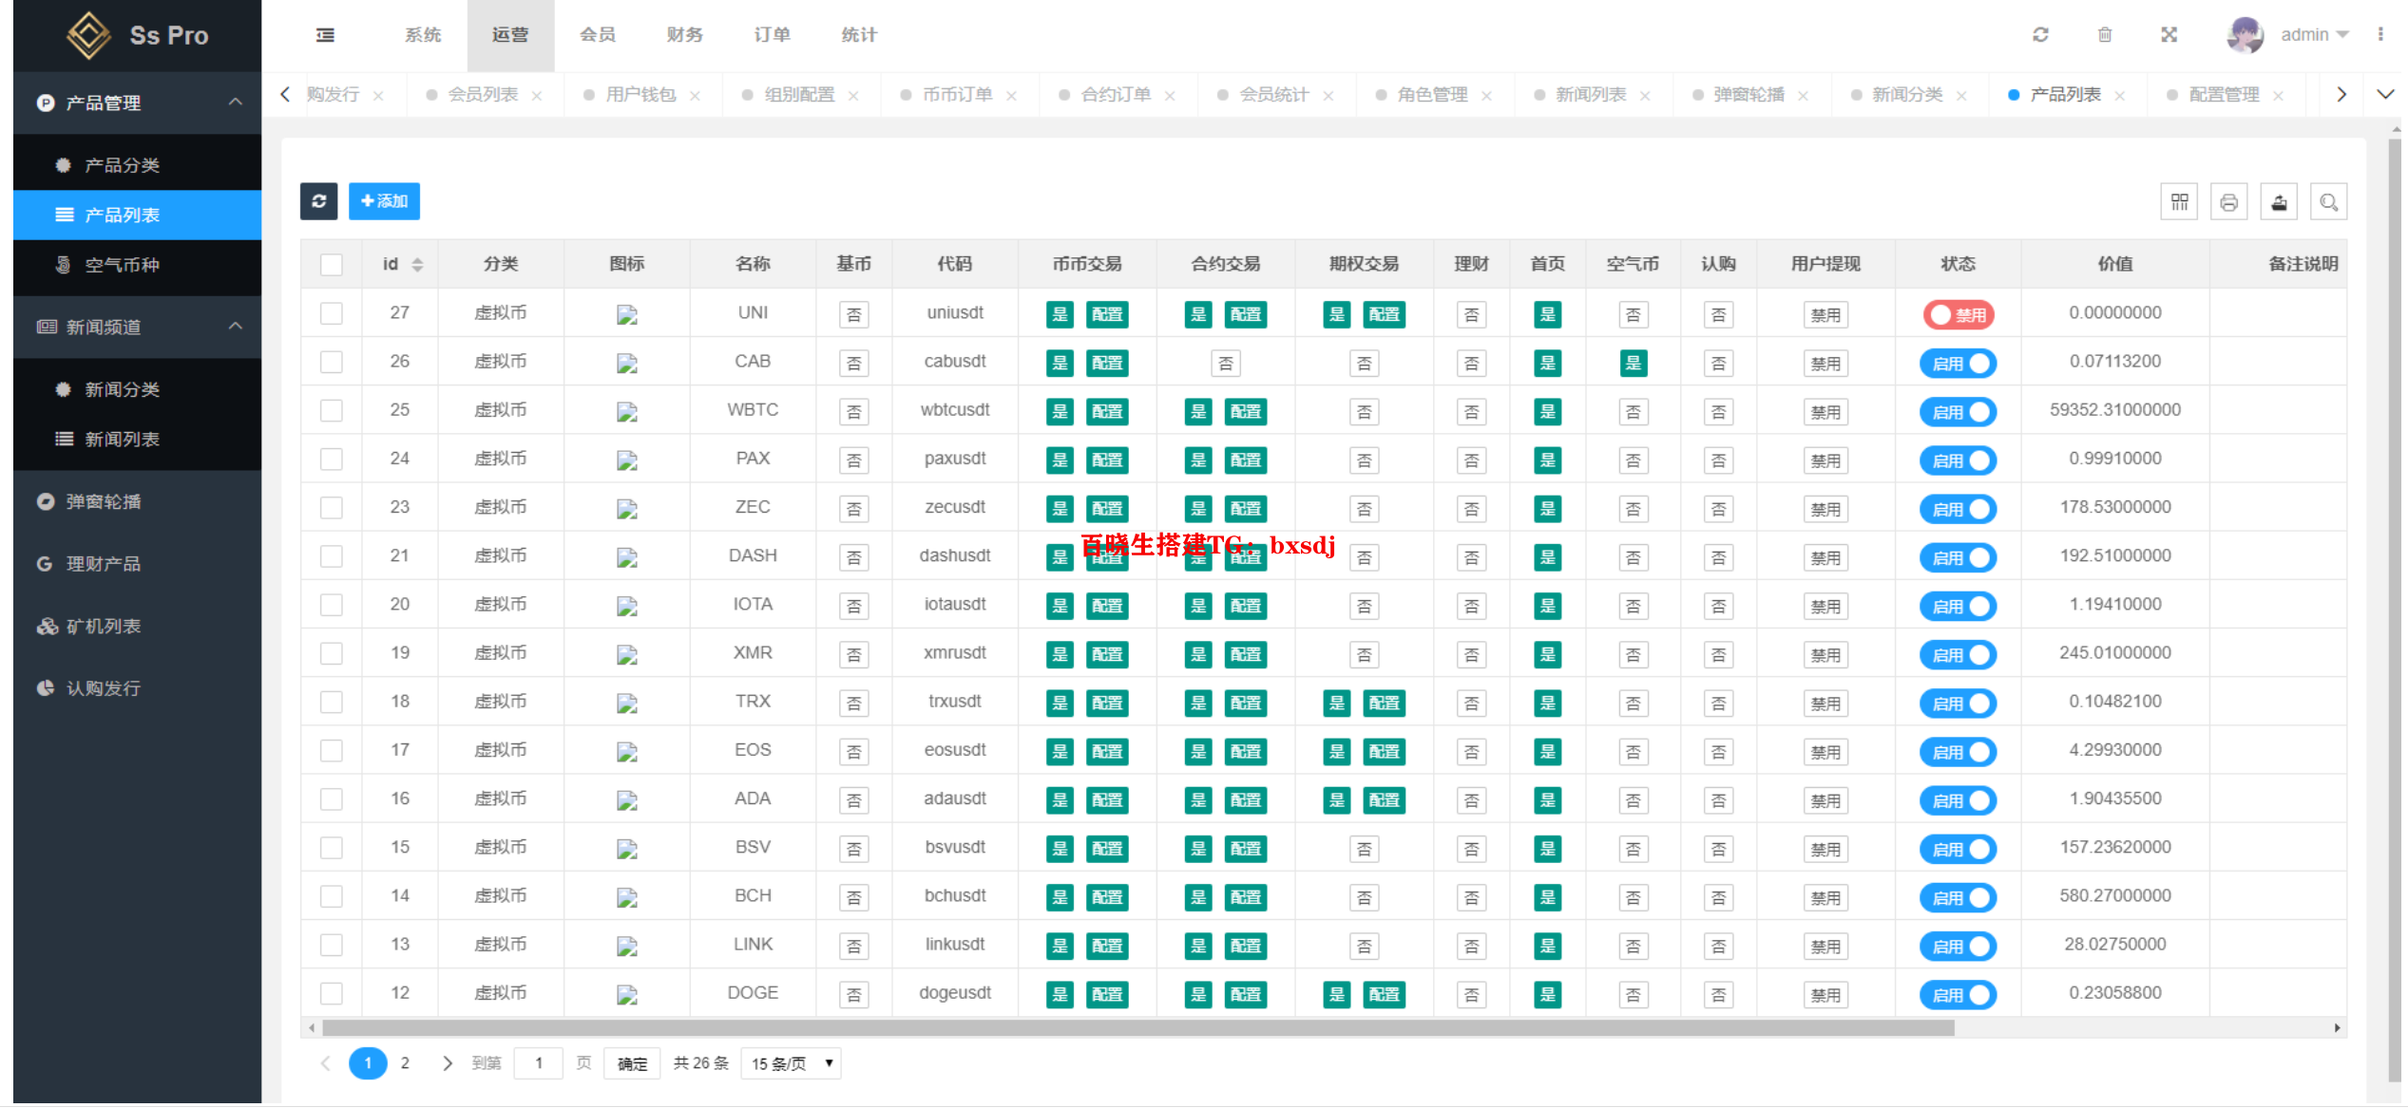Open 空气币种 in the sidebar
The height and width of the screenshot is (1108, 2408).
pyautogui.click(x=122, y=266)
